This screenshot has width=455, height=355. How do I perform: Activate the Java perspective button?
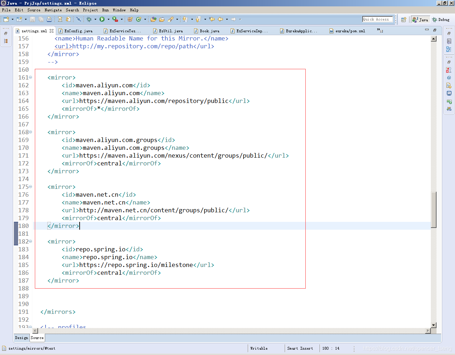click(420, 20)
